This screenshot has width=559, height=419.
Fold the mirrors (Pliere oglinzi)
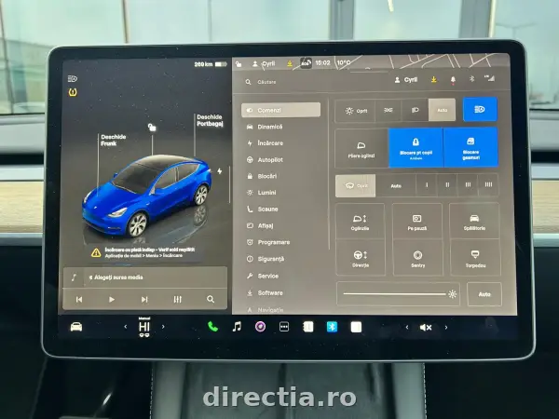[361, 149]
